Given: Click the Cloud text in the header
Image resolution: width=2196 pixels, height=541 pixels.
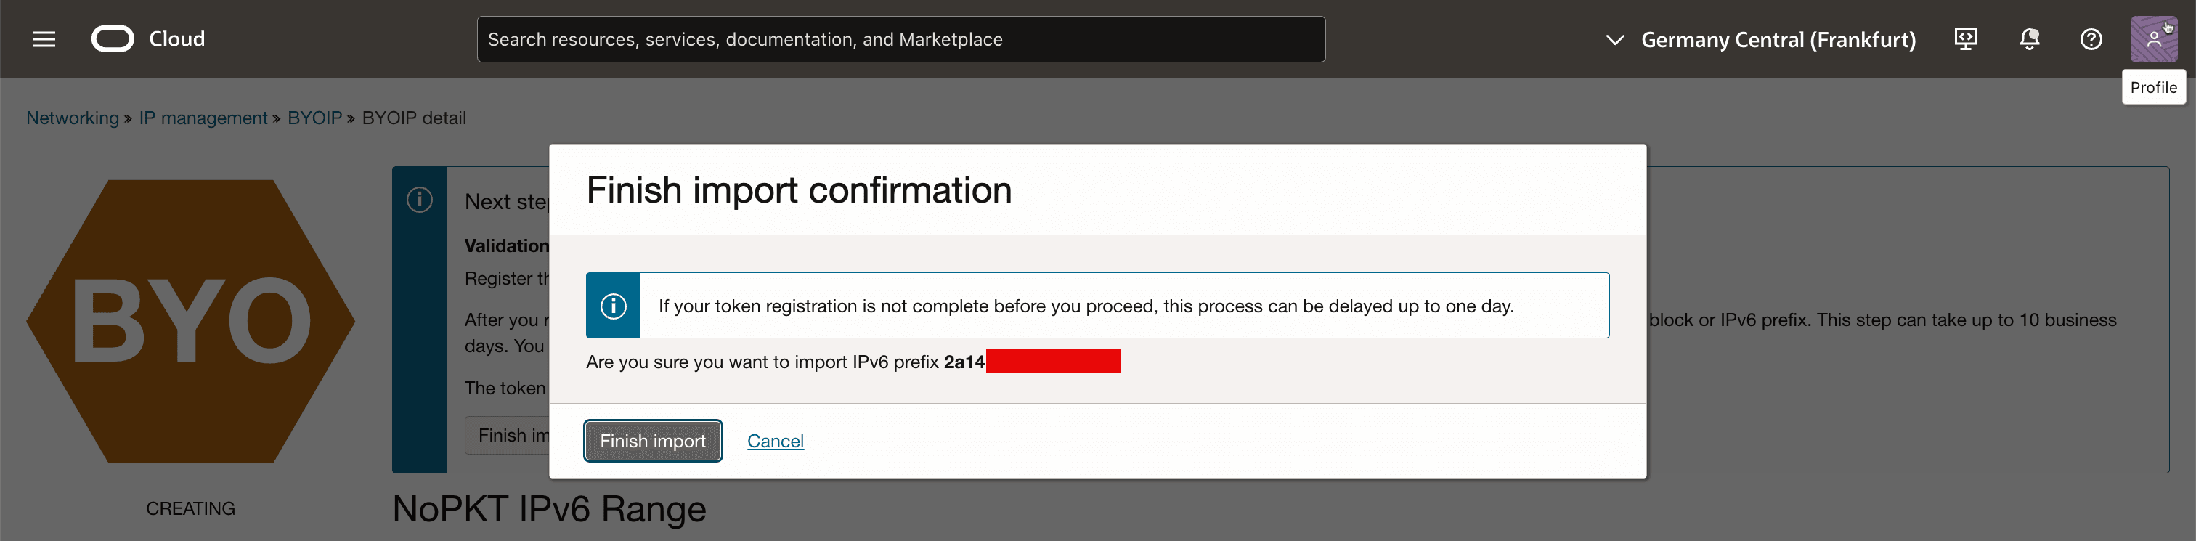Looking at the screenshot, I should coord(177,39).
